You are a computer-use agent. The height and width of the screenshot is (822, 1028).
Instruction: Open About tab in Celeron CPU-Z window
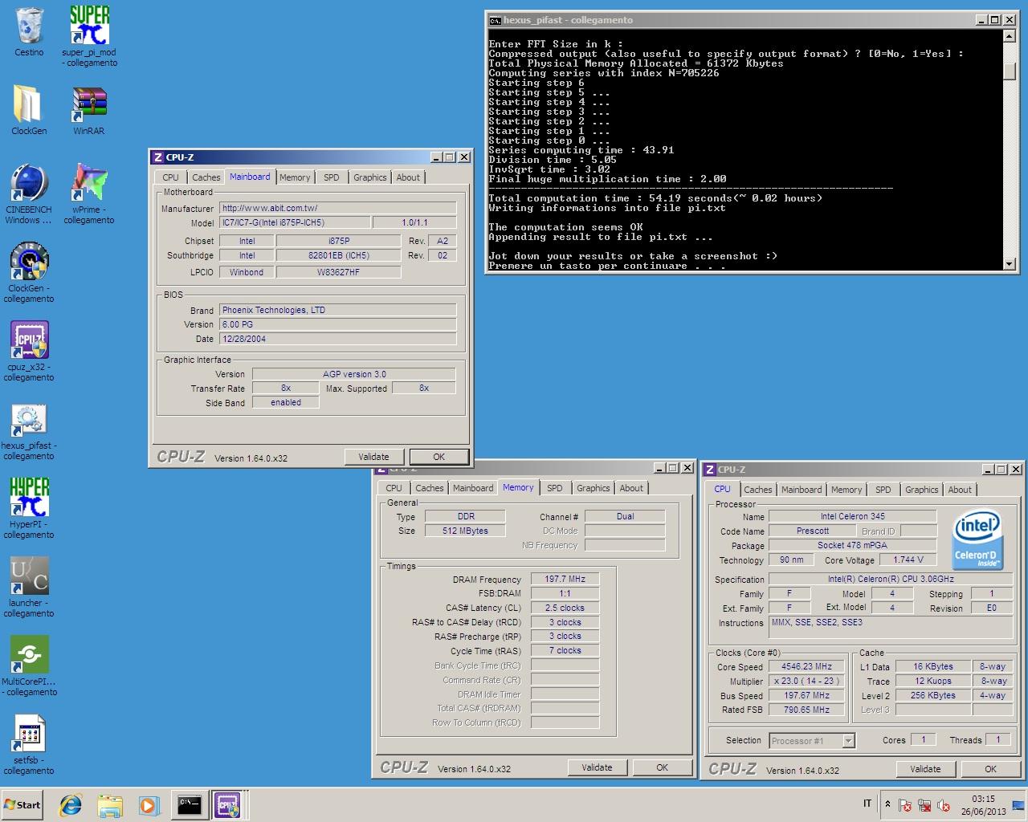960,490
